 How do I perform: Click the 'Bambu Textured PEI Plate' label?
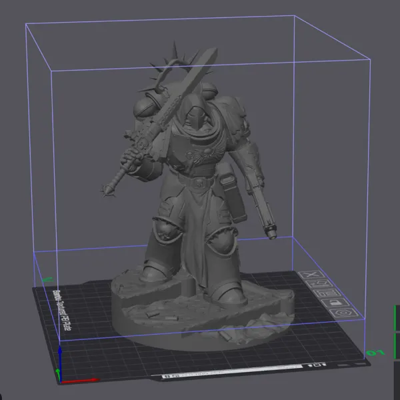pyautogui.click(x=61, y=310)
